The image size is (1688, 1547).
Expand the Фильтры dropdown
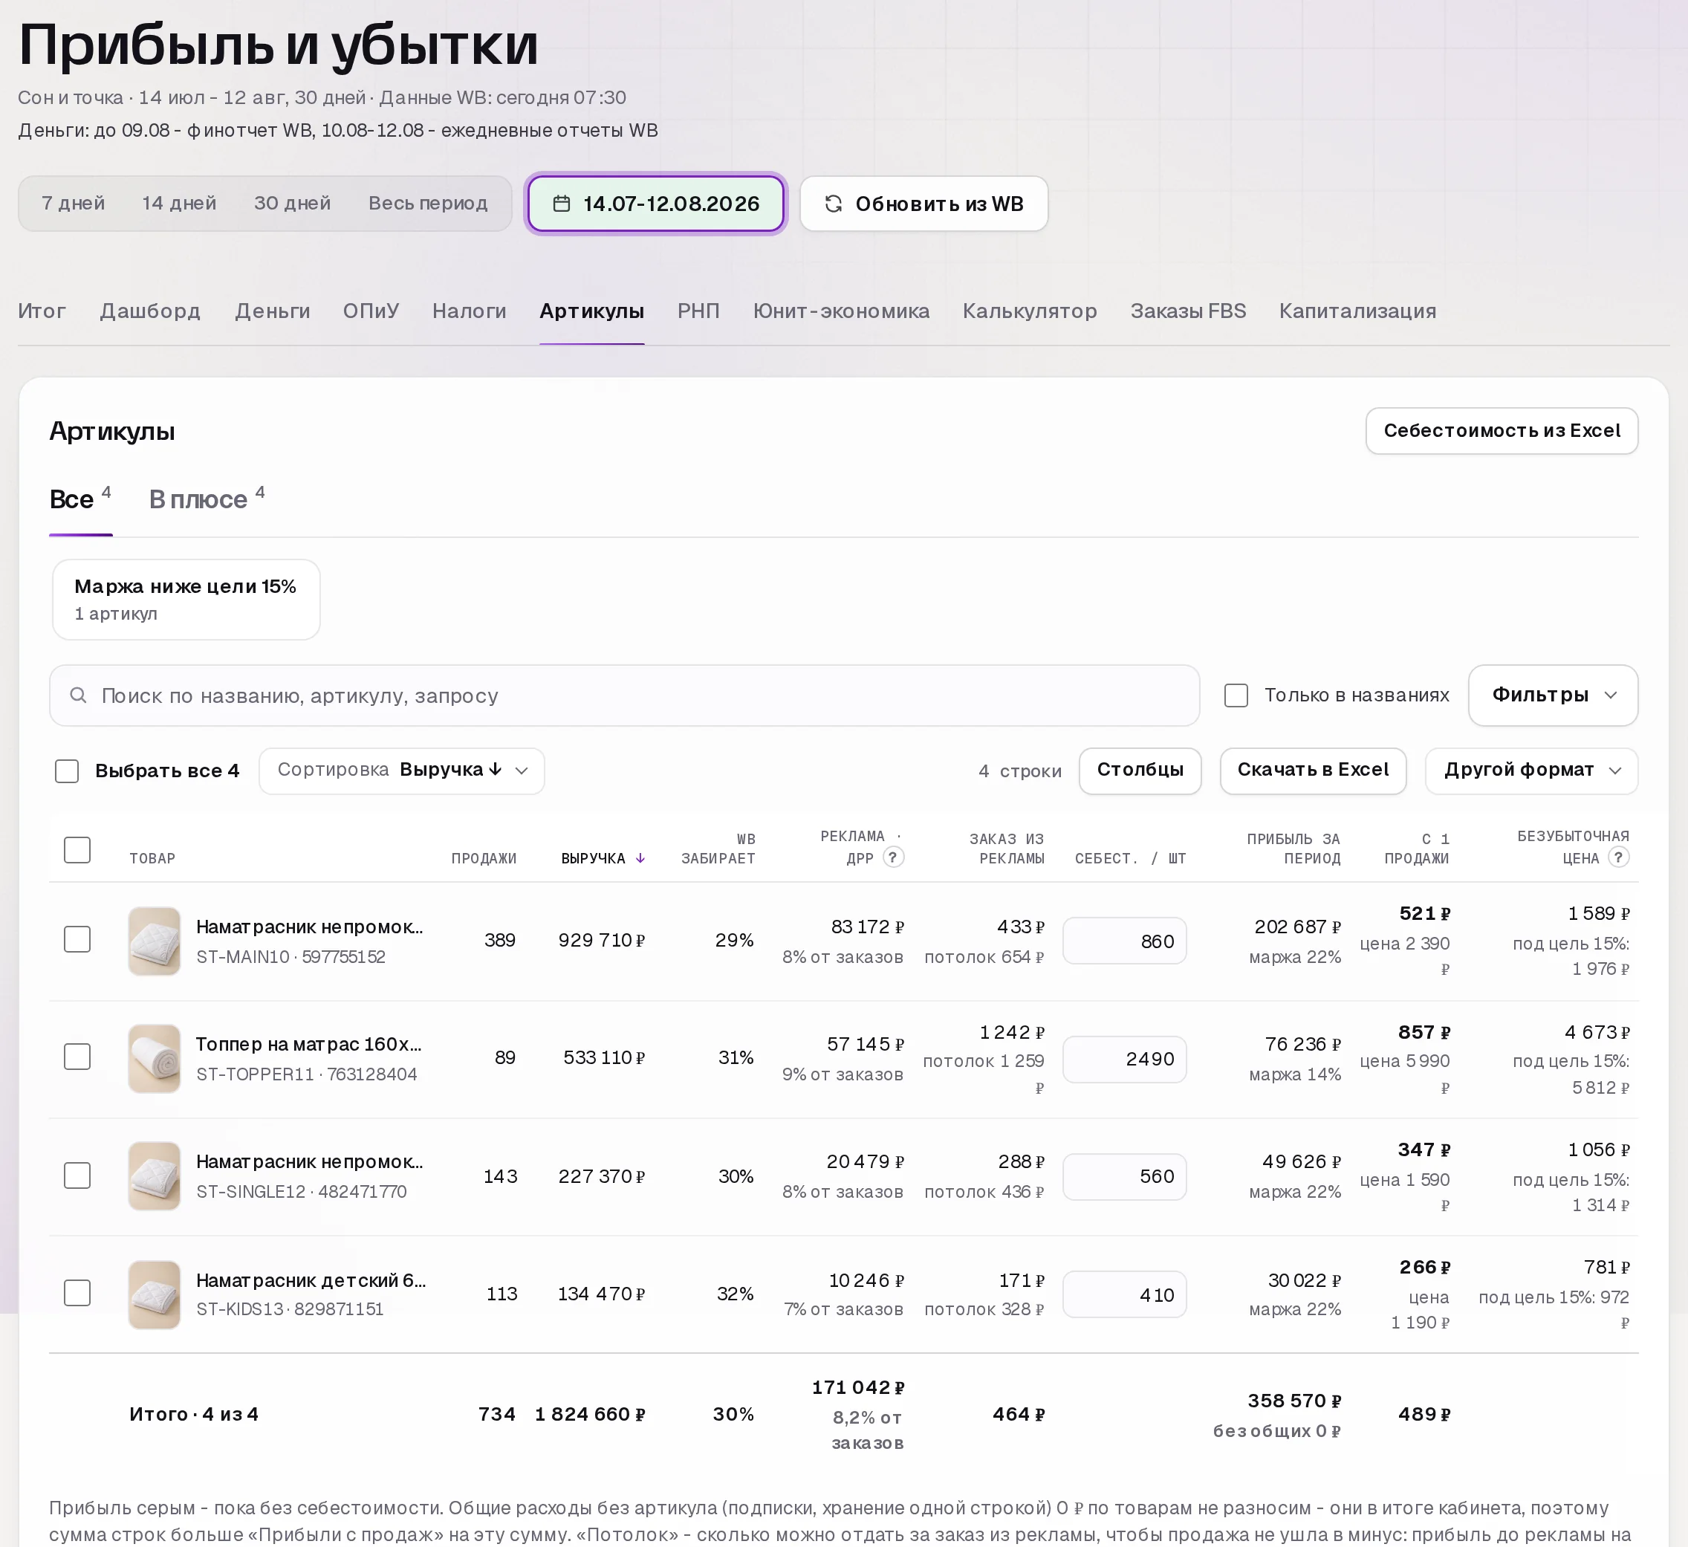(1554, 695)
